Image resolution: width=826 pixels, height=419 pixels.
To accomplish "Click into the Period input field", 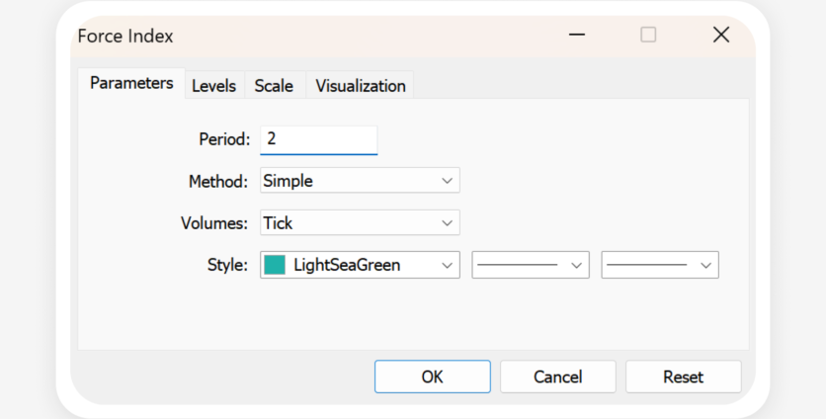I will pos(318,139).
